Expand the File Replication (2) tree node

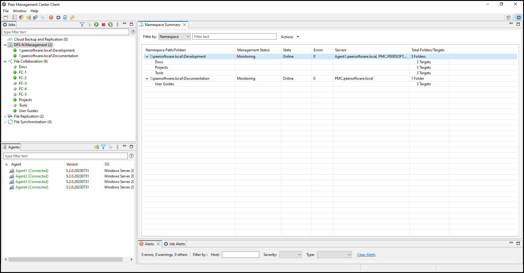click(5, 116)
